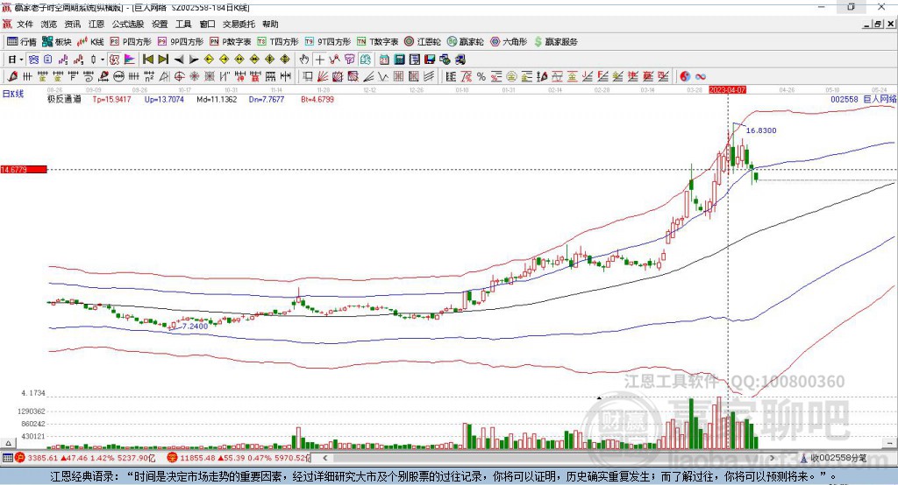Click the 2023-04-07 date marker
The height and width of the screenshot is (485, 898).
click(x=728, y=90)
